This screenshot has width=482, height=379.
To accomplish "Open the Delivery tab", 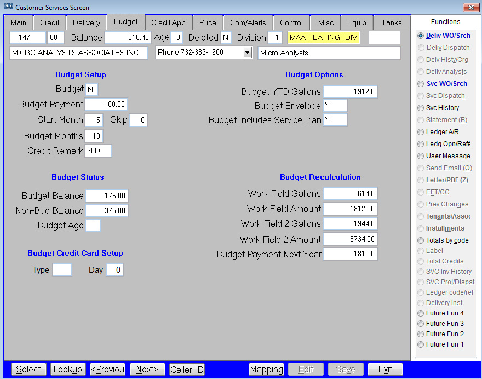I will coord(86,22).
